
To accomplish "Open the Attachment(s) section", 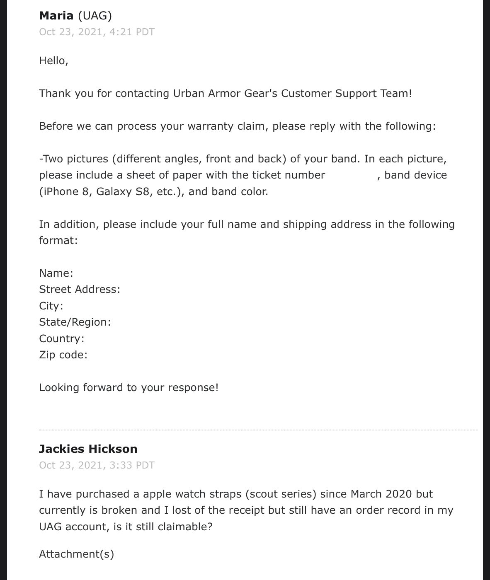I will pyautogui.click(x=76, y=554).
